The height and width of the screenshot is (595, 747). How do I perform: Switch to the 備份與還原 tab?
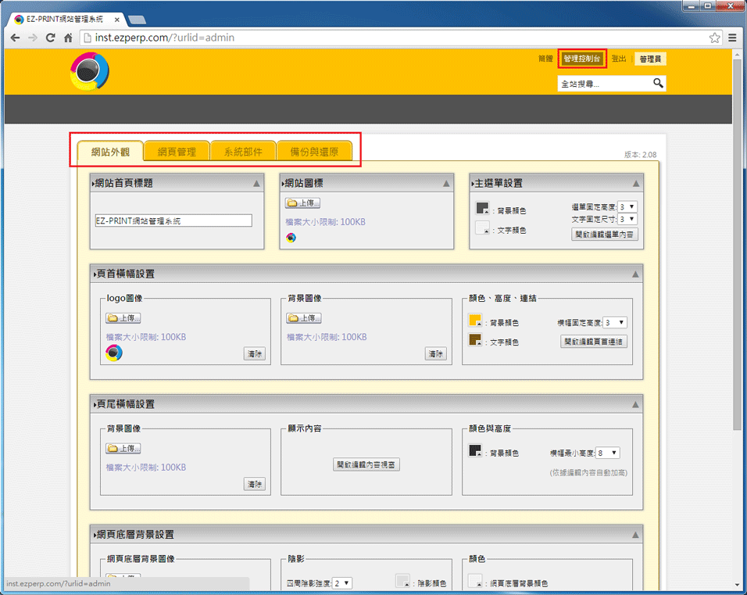coord(314,152)
